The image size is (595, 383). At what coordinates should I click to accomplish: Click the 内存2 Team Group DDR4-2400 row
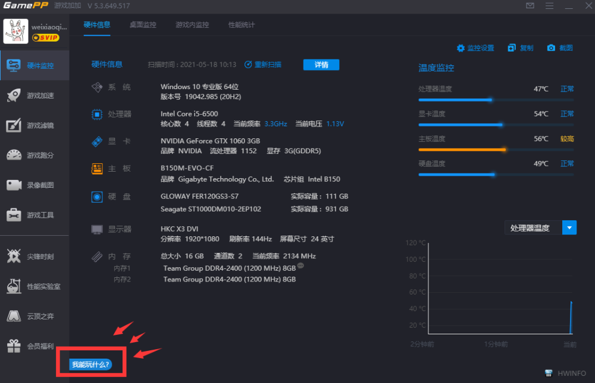click(x=229, y=279)
